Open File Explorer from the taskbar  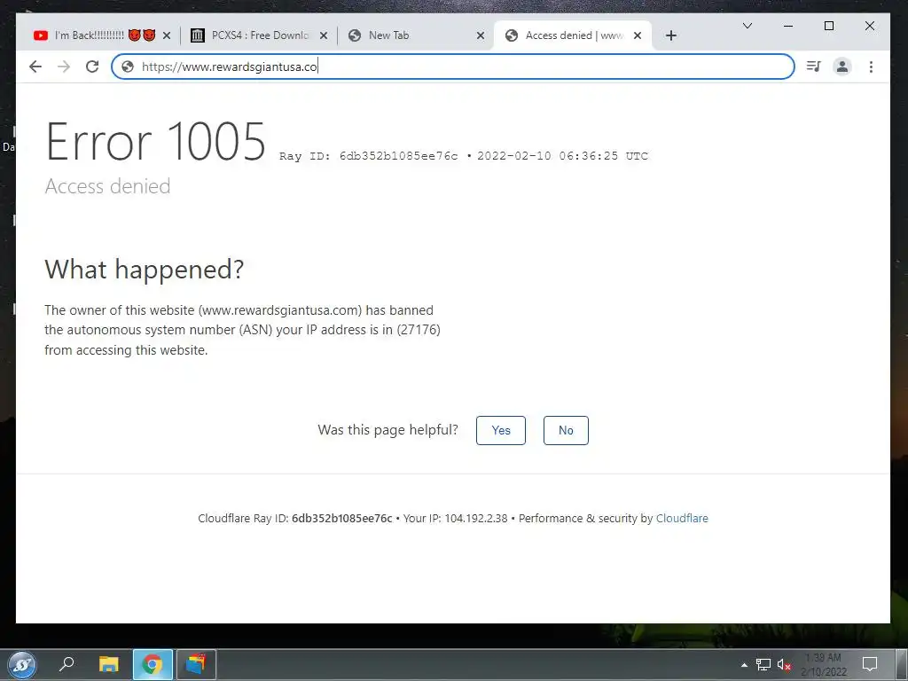coord(108,664)
